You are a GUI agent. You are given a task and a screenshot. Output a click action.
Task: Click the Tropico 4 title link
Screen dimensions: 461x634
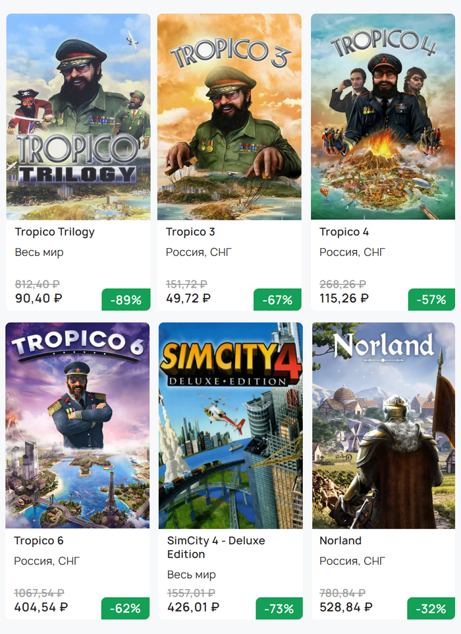pos(344,232)
